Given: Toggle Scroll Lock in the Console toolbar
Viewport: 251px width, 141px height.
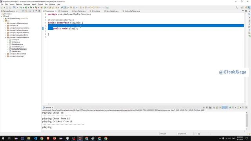Looking at the screenshot, I should (217, 107).
